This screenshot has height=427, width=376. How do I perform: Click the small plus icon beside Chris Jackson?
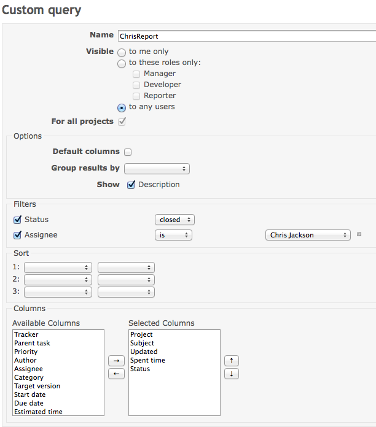point(359,234)
